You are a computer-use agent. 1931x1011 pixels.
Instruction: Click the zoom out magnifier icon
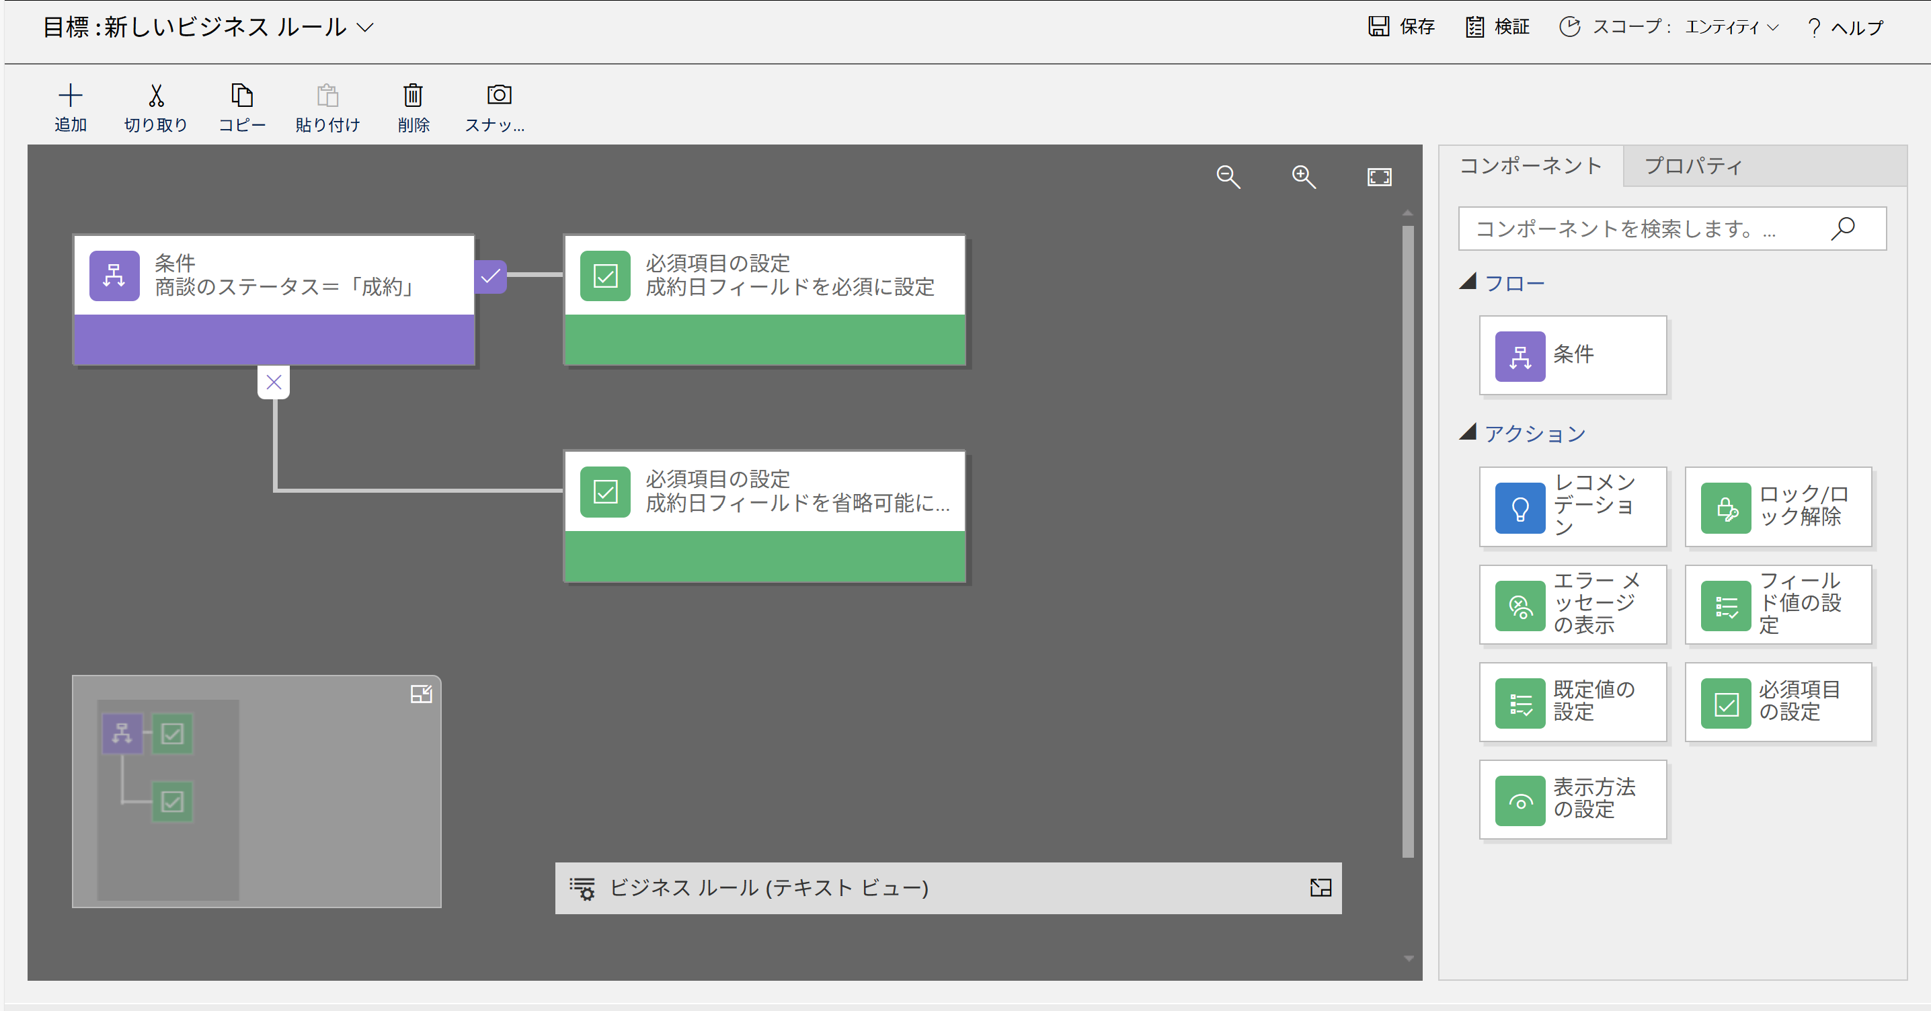coord(1228,177)
